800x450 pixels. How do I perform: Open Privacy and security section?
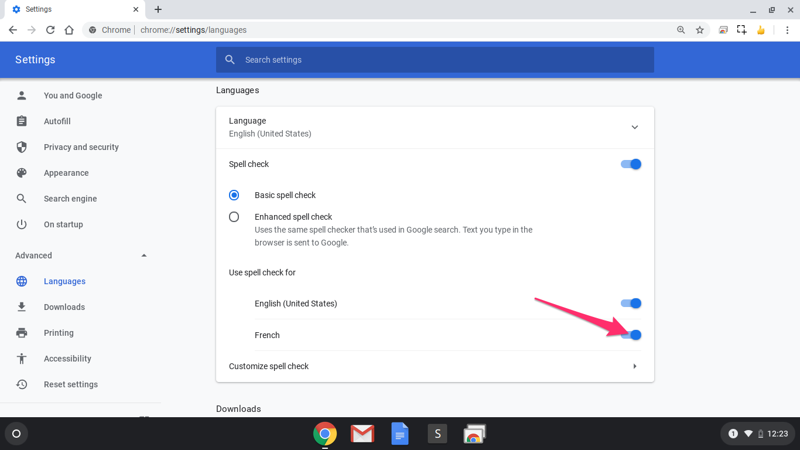click(80, 147)
